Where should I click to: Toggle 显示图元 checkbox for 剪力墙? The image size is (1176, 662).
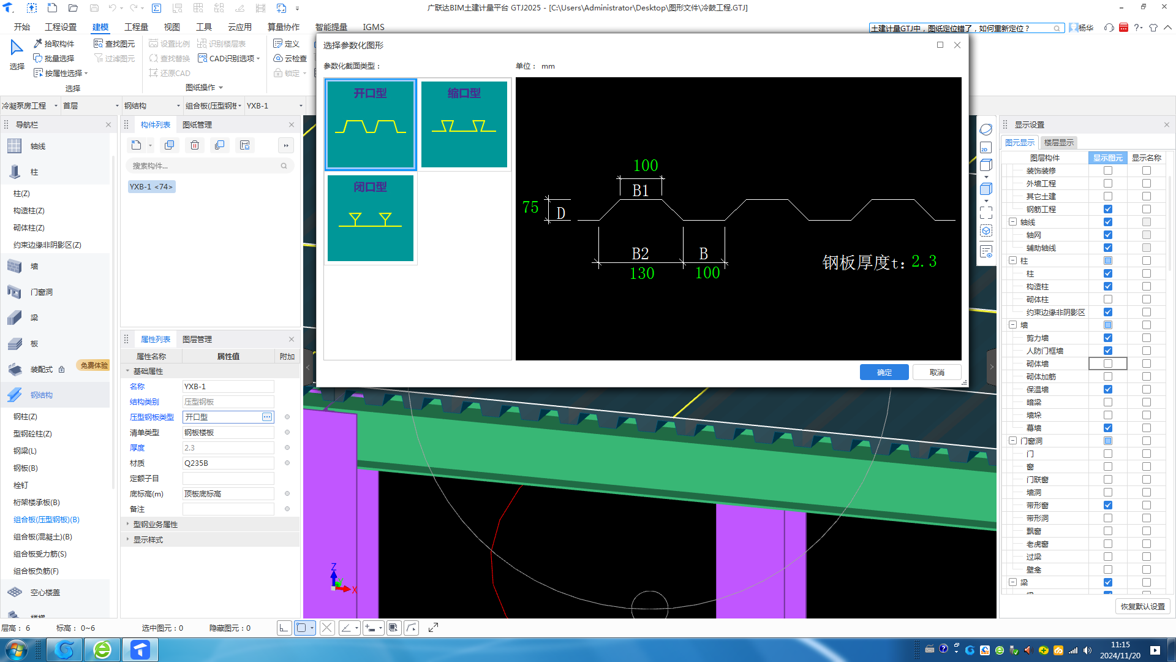click(x=1107, y=338)
